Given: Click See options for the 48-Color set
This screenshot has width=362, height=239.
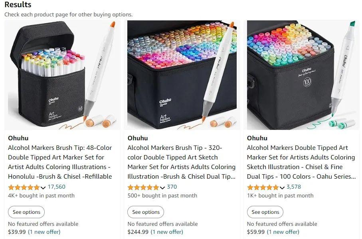Looking at the screenshot, I should coord(26,212).
